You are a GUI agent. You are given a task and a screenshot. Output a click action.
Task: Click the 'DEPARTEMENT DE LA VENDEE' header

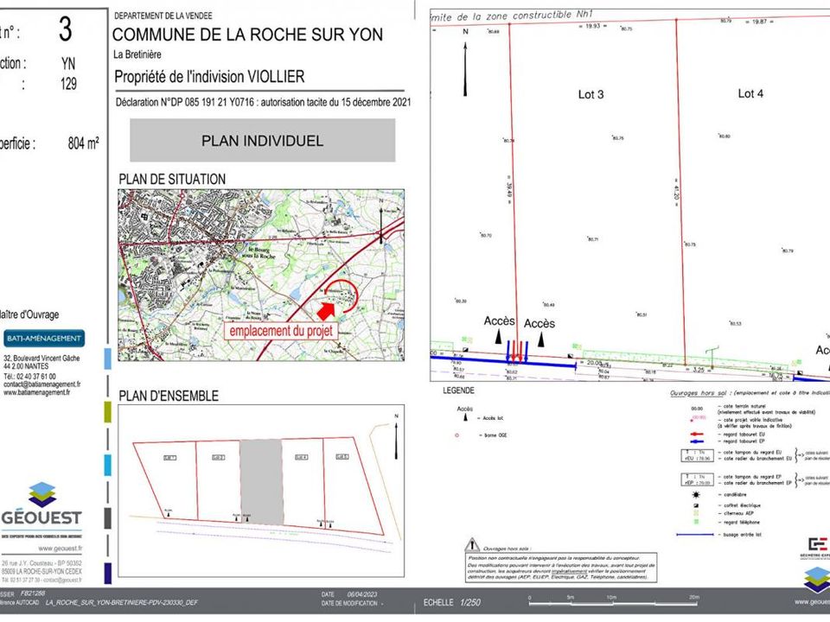tap(163, 16)
